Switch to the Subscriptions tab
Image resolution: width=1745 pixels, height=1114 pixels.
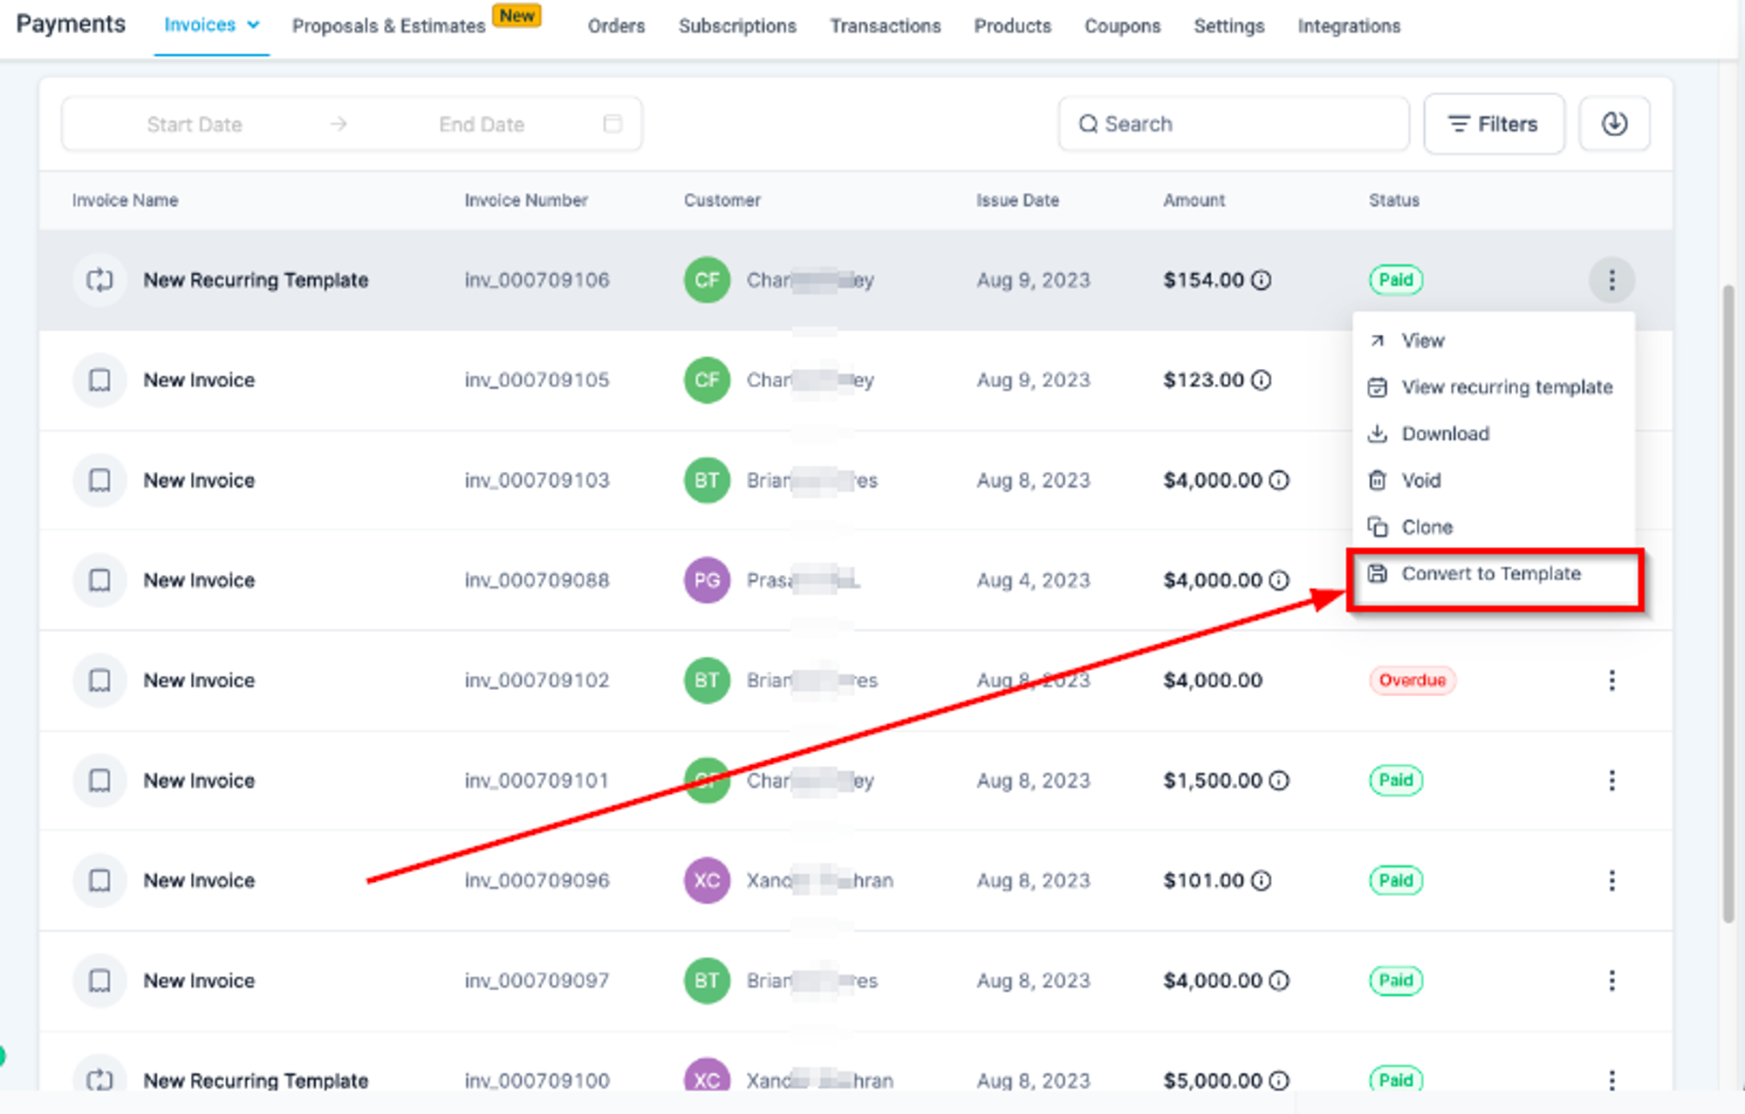click(x=737, y=26)
